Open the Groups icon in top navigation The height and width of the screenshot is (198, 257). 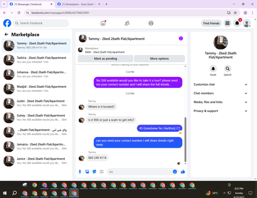151,23
